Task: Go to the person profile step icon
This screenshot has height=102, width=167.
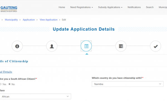Action: coord(52,46)
